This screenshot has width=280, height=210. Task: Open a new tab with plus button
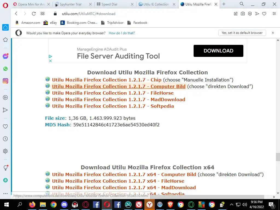click(x=224, y=4)
